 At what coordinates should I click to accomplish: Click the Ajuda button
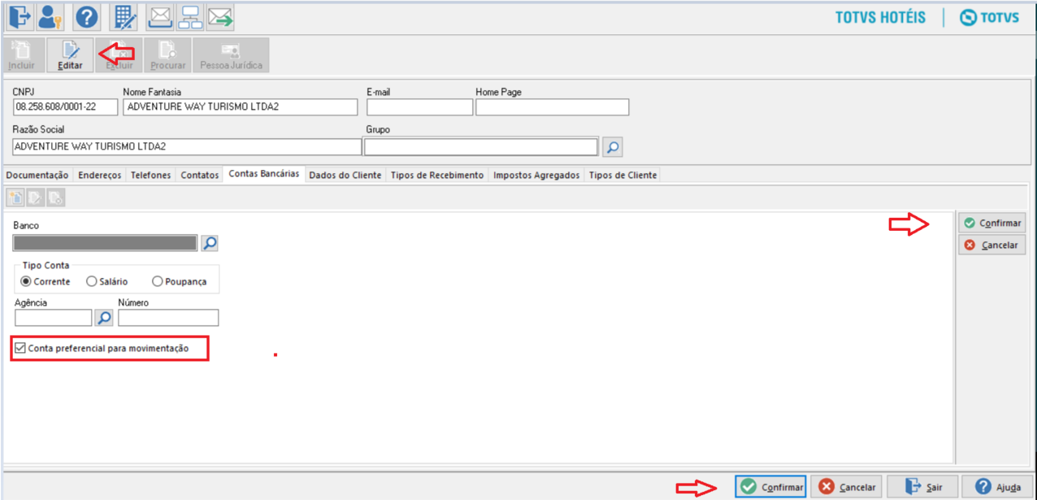tap(998, 486)
